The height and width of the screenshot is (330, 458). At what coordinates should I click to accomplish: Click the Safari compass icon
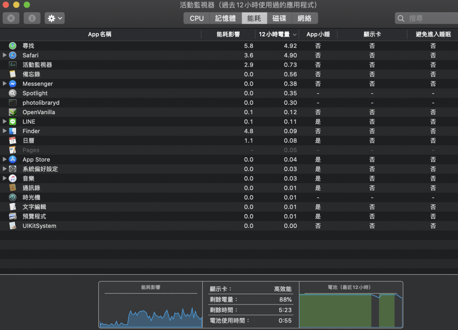(x=13, y=55)
